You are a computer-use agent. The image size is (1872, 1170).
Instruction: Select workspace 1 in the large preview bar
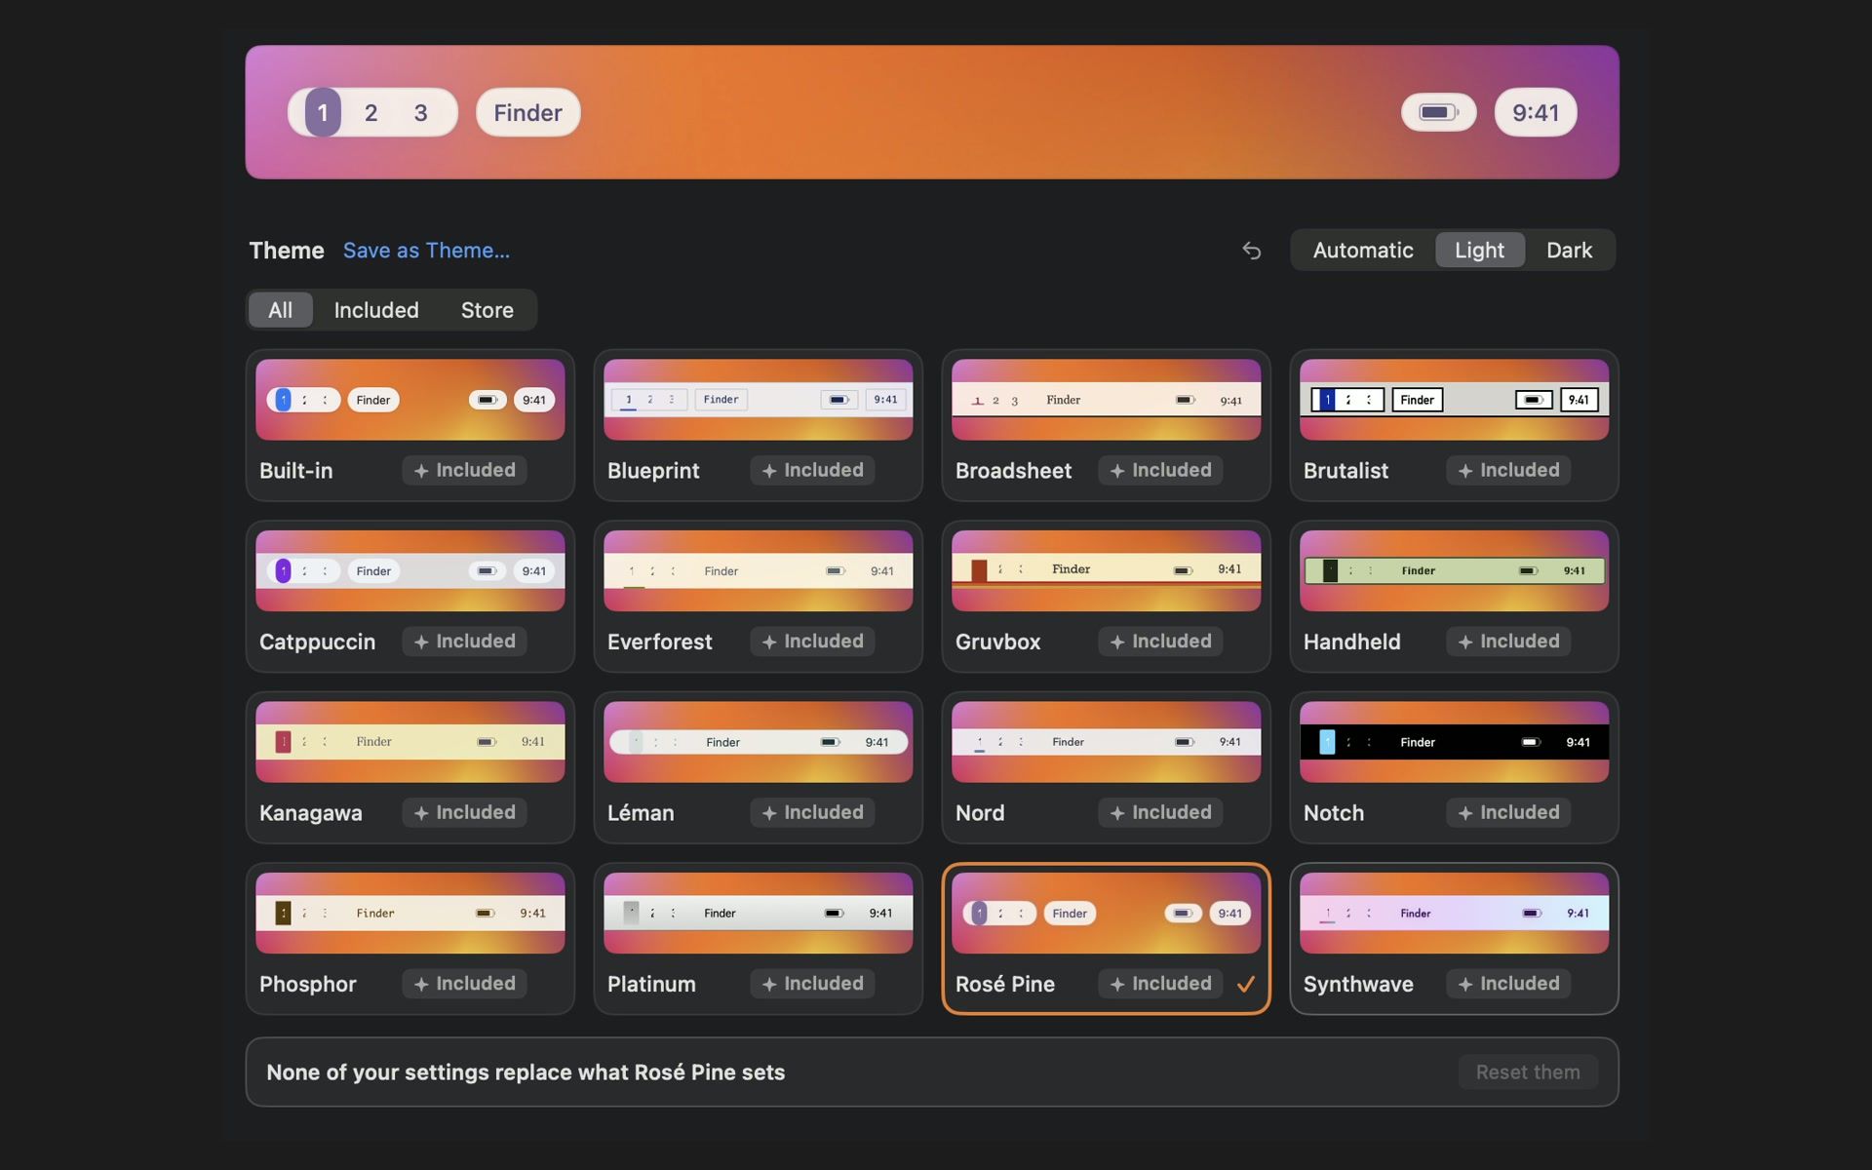(x=323, y=112)
